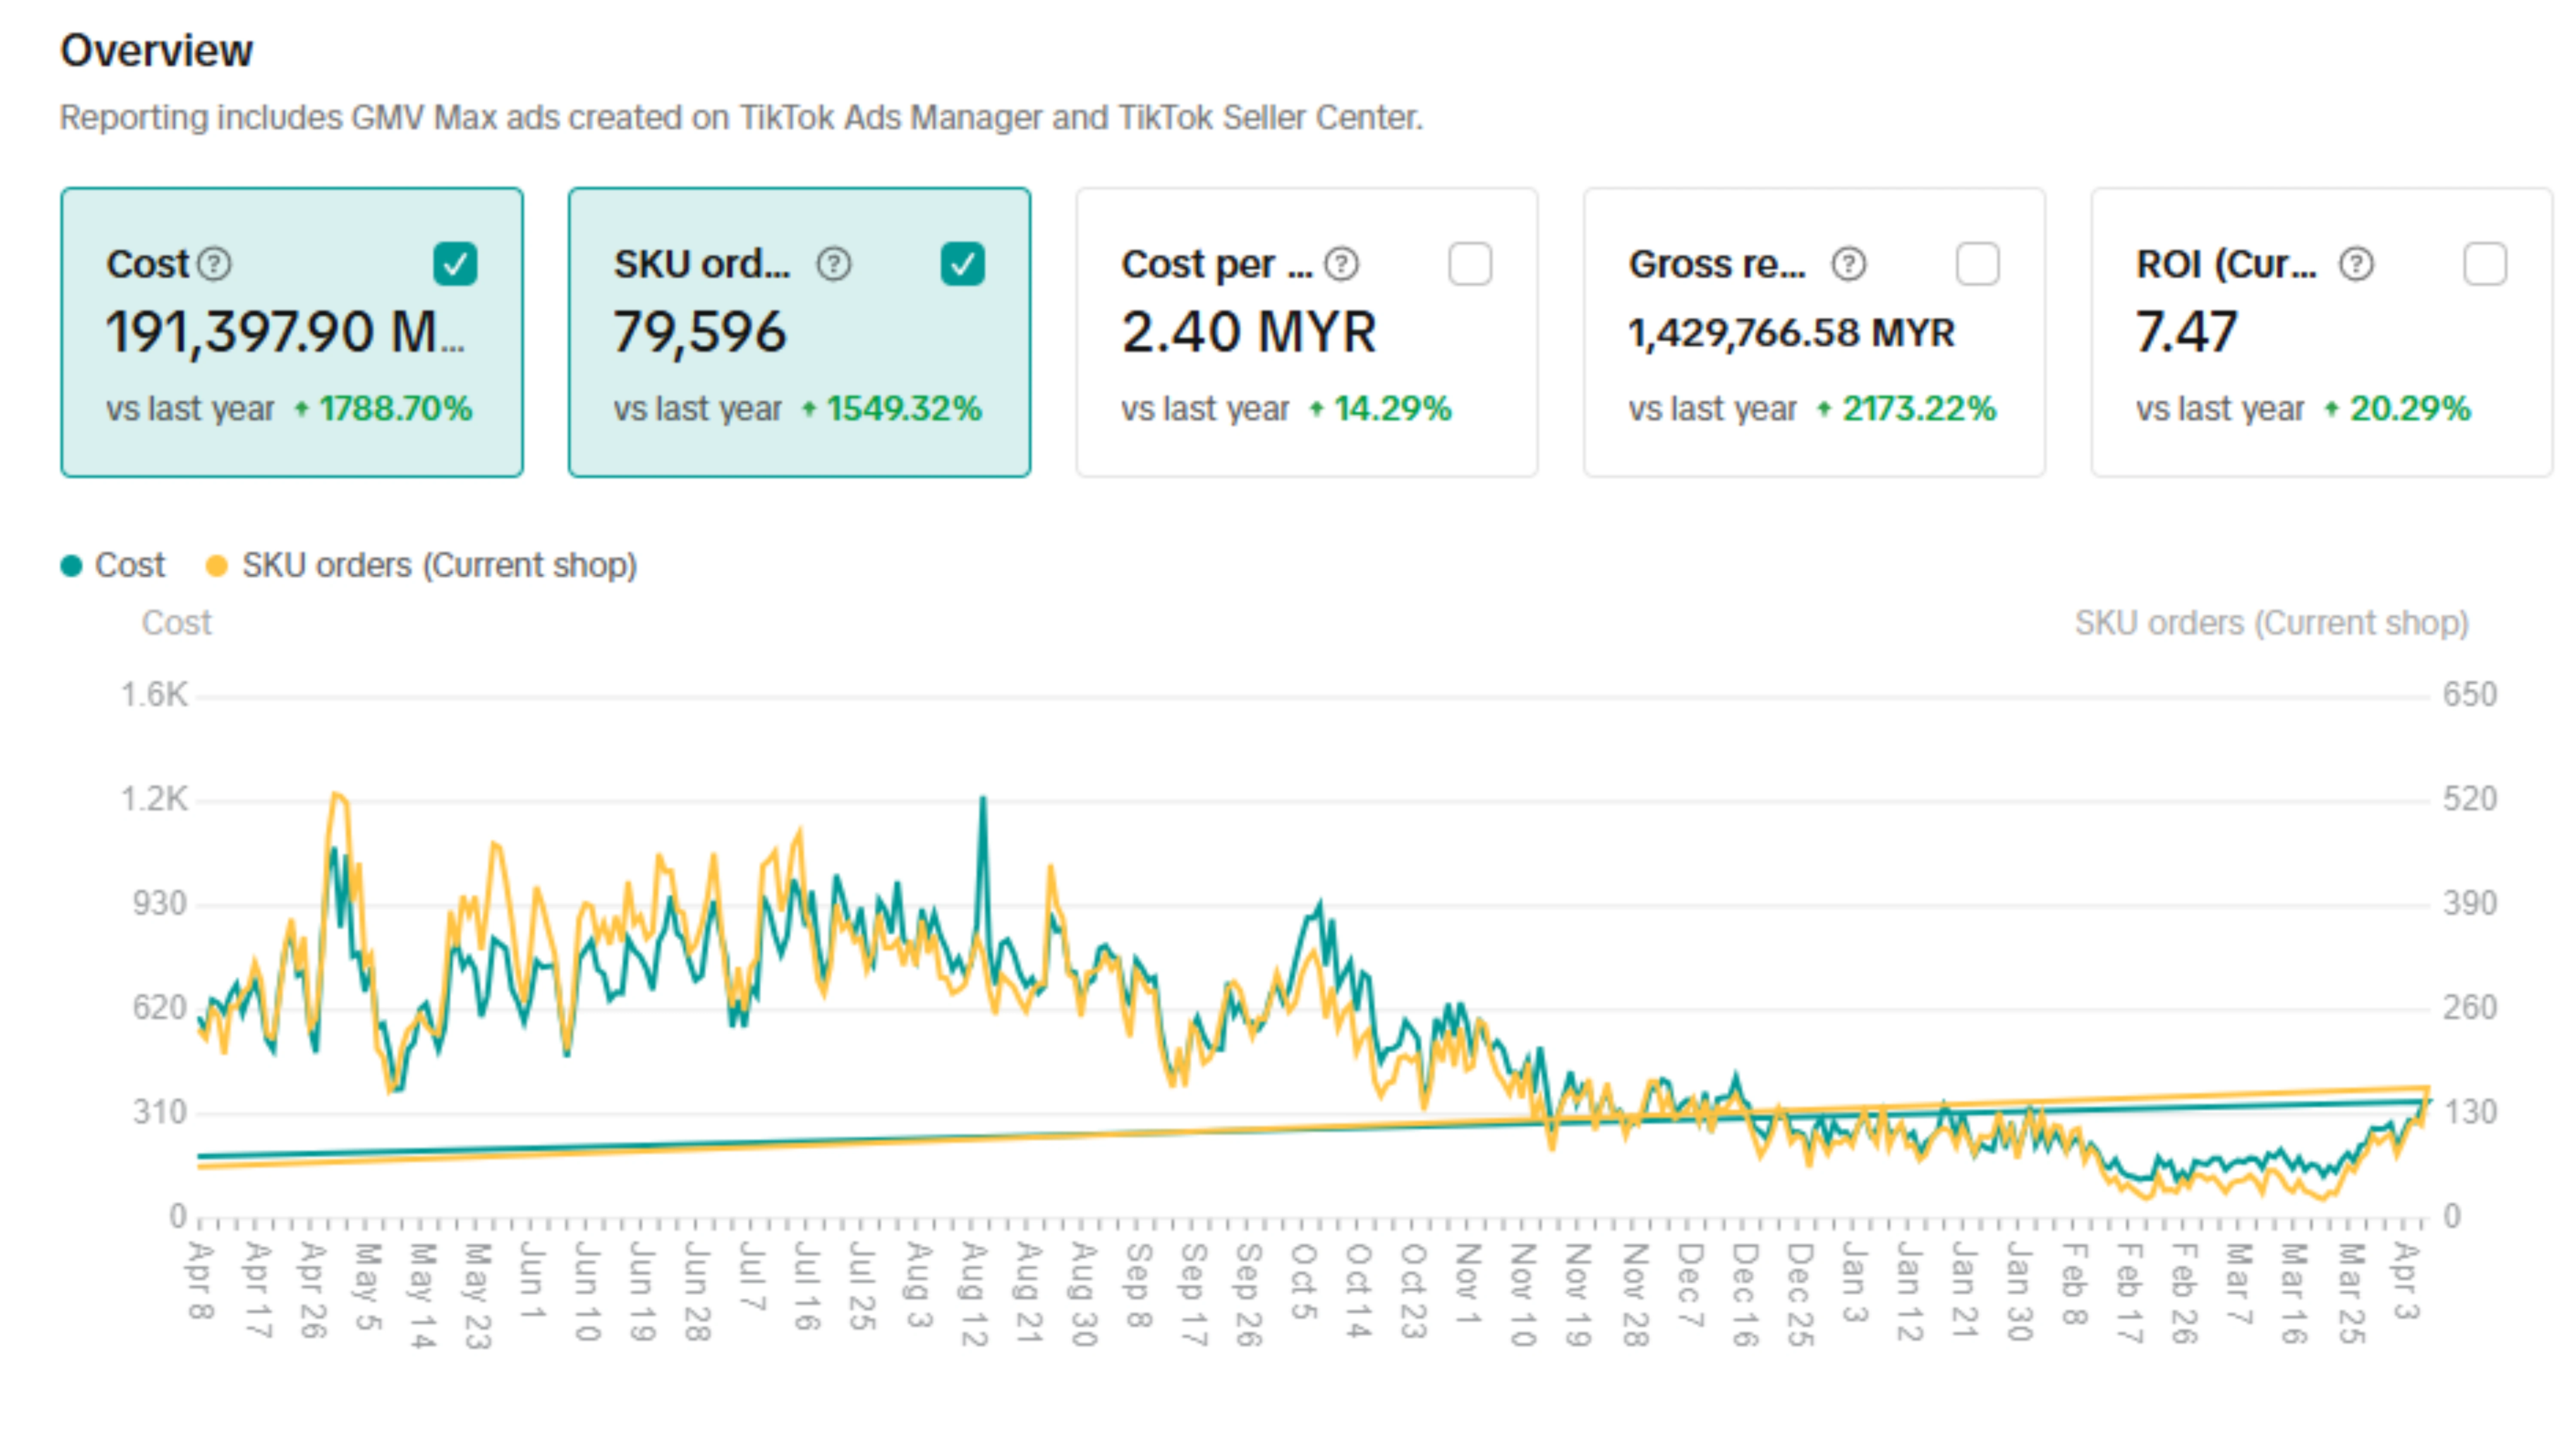
Task: Click the +1788.70% vs last year change
Action: coord(384,409)
